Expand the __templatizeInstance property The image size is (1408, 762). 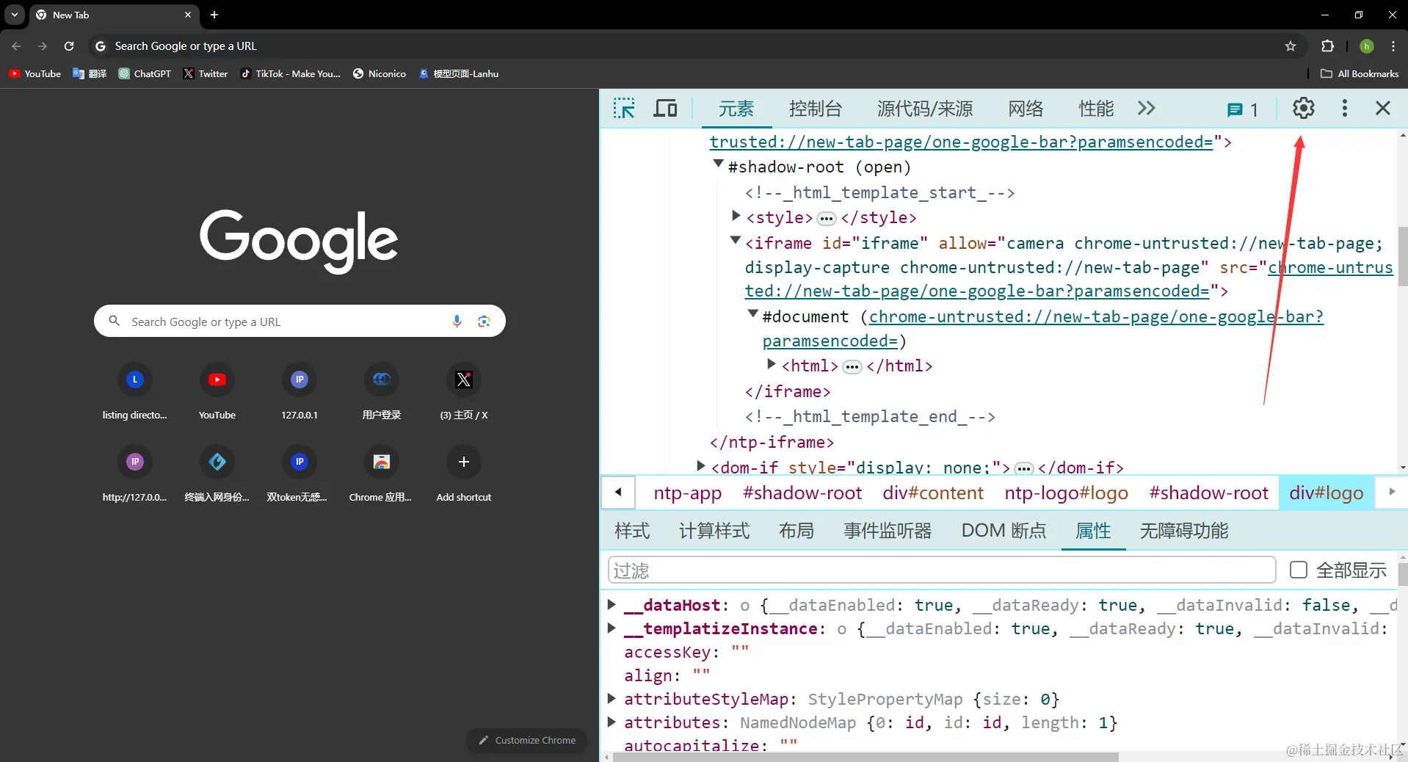(611, 628)
